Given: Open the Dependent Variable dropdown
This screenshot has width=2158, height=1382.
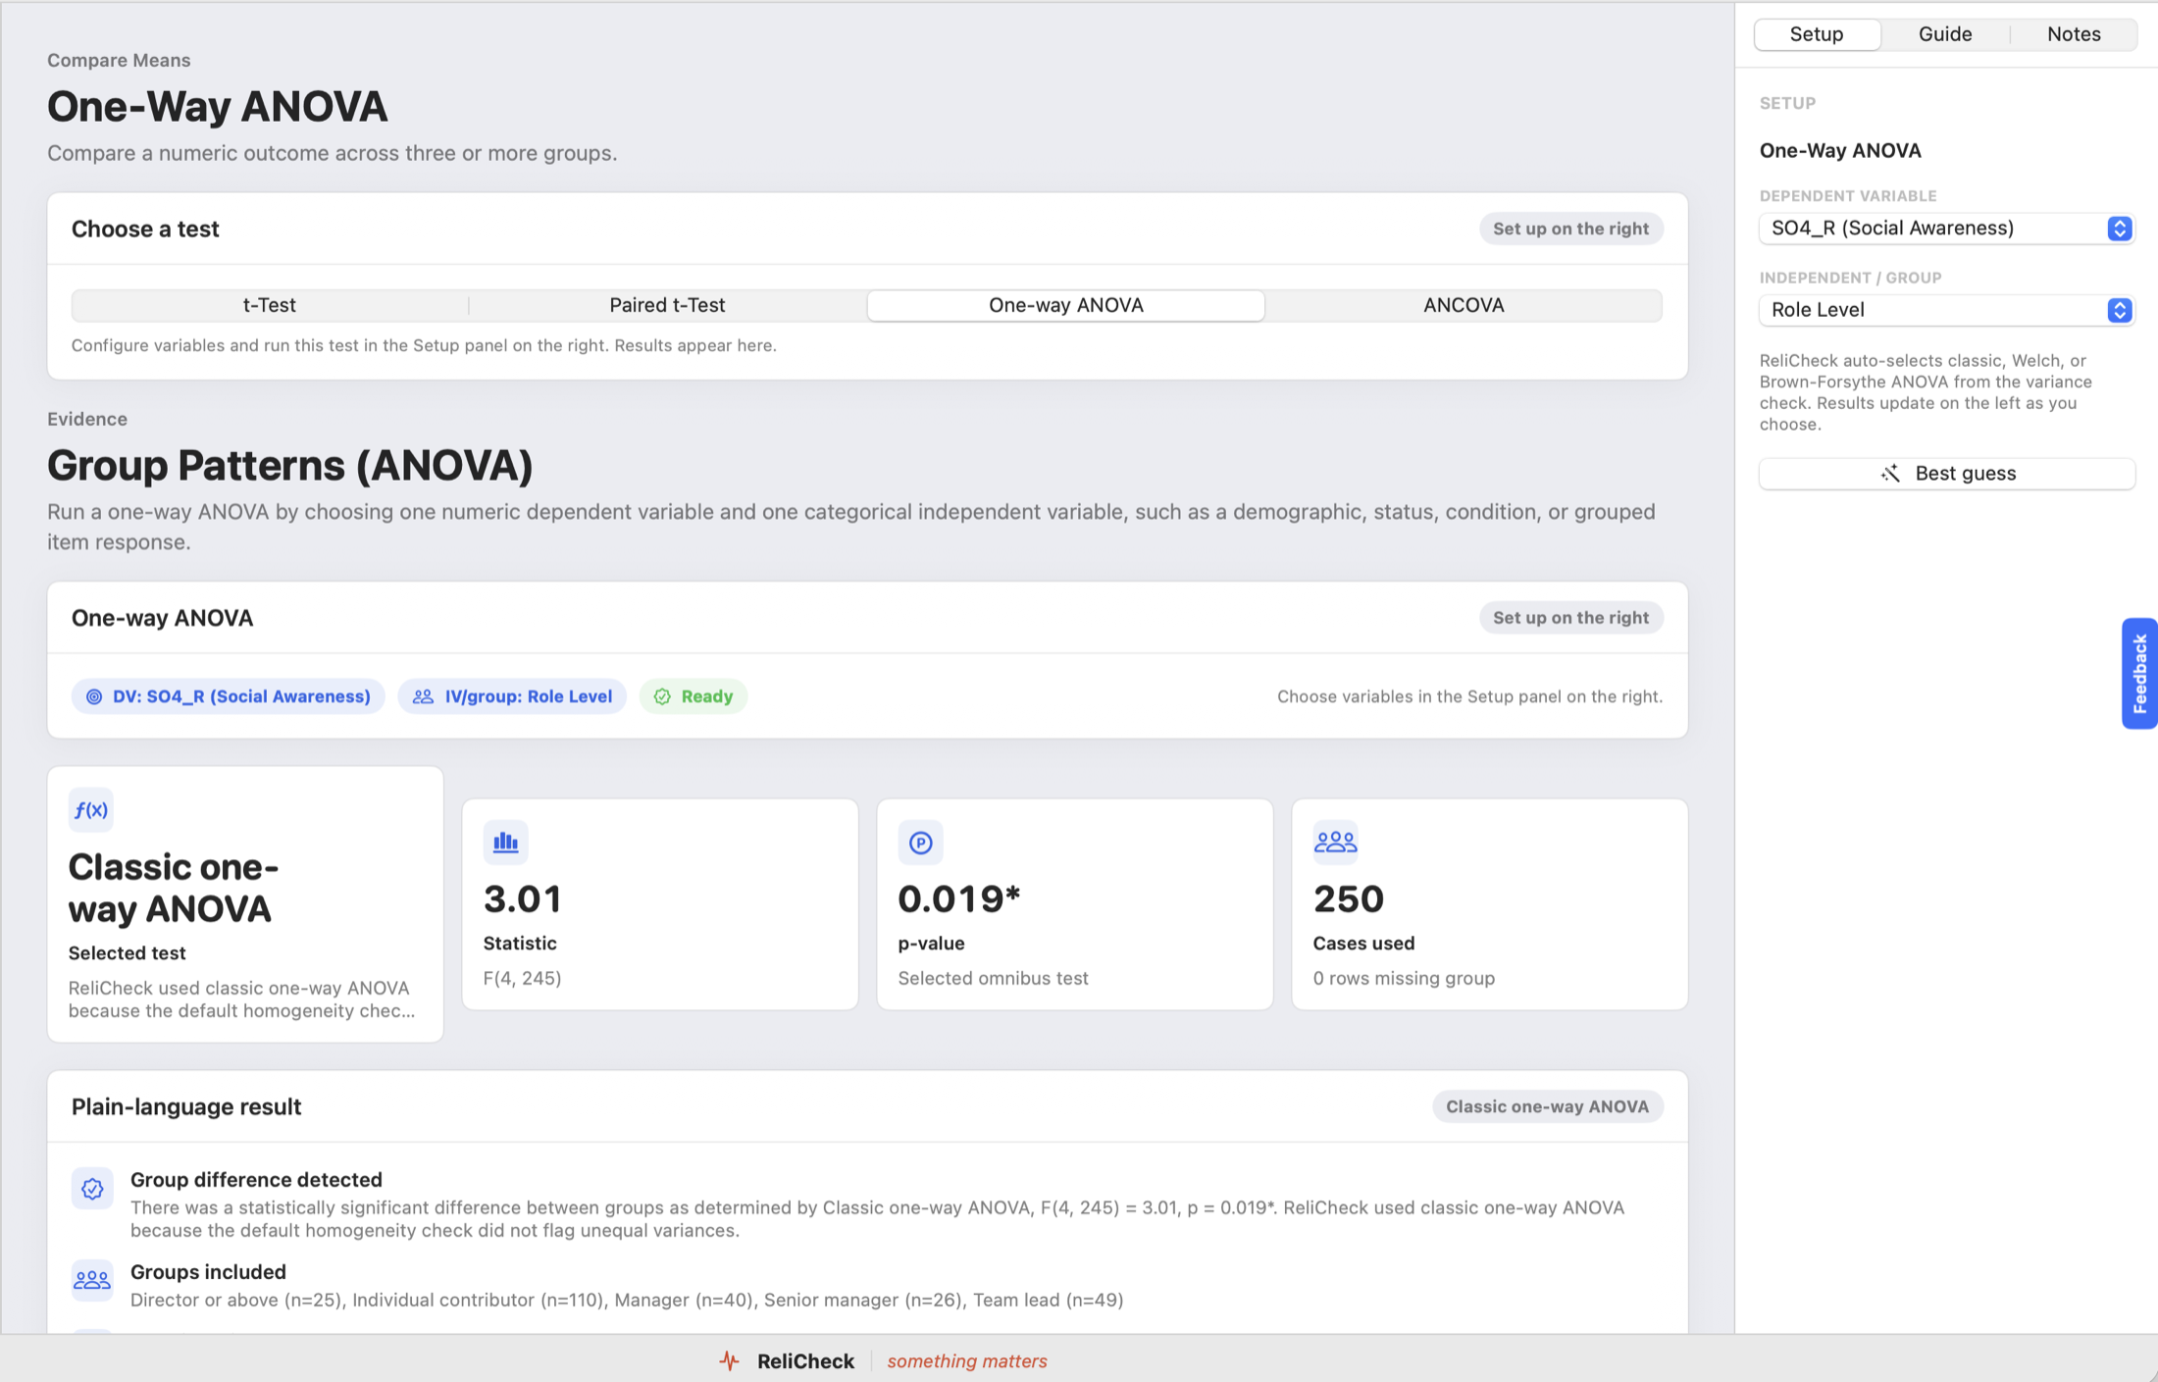Looking at the screenshot, I should tap(1946, 229).
